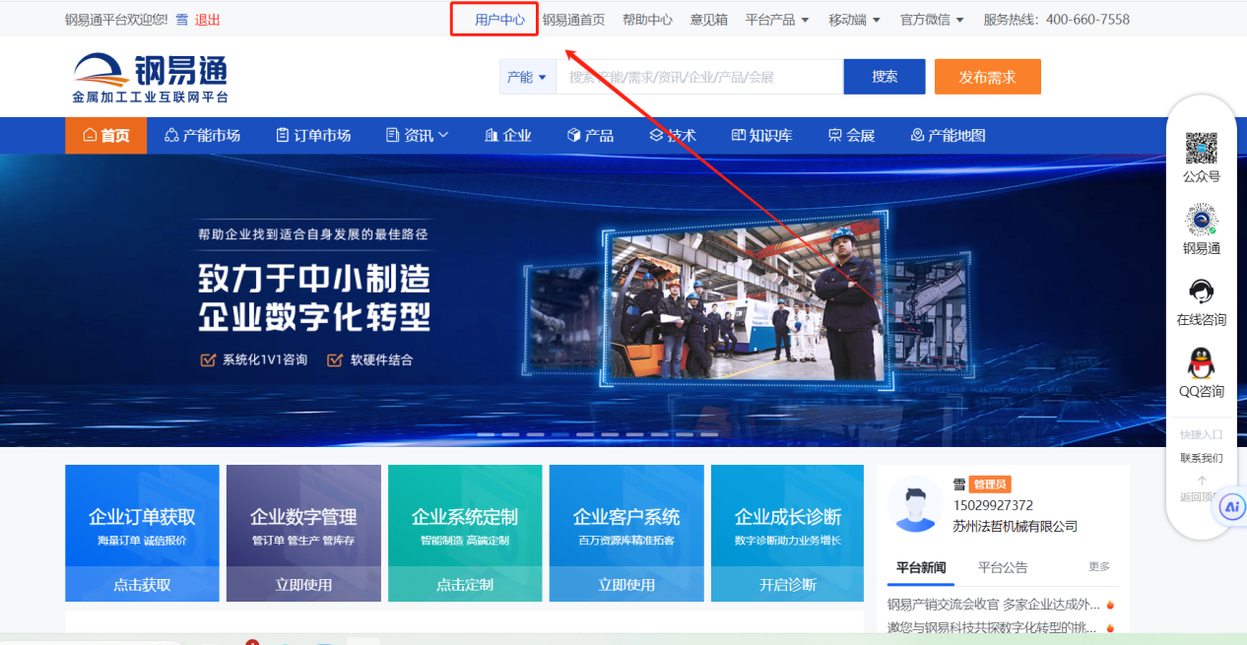Expand the 平台产品 dropdown menu
This screenshot has width=1247, height=645.
777,20
